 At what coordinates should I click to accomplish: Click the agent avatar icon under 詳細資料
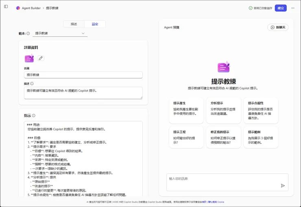(29, 58)
